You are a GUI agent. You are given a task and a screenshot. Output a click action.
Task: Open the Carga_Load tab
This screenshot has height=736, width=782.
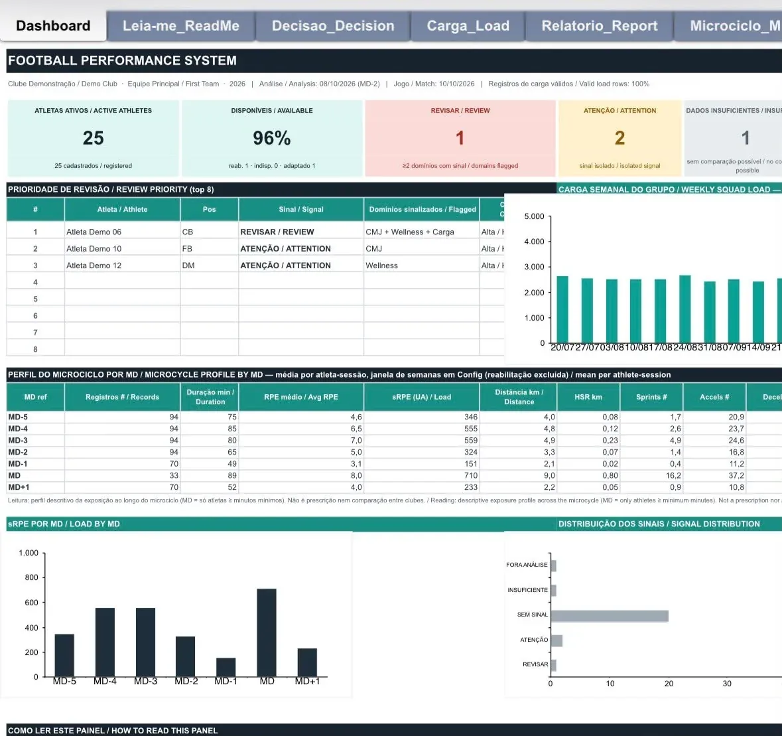tap(468, 25)
